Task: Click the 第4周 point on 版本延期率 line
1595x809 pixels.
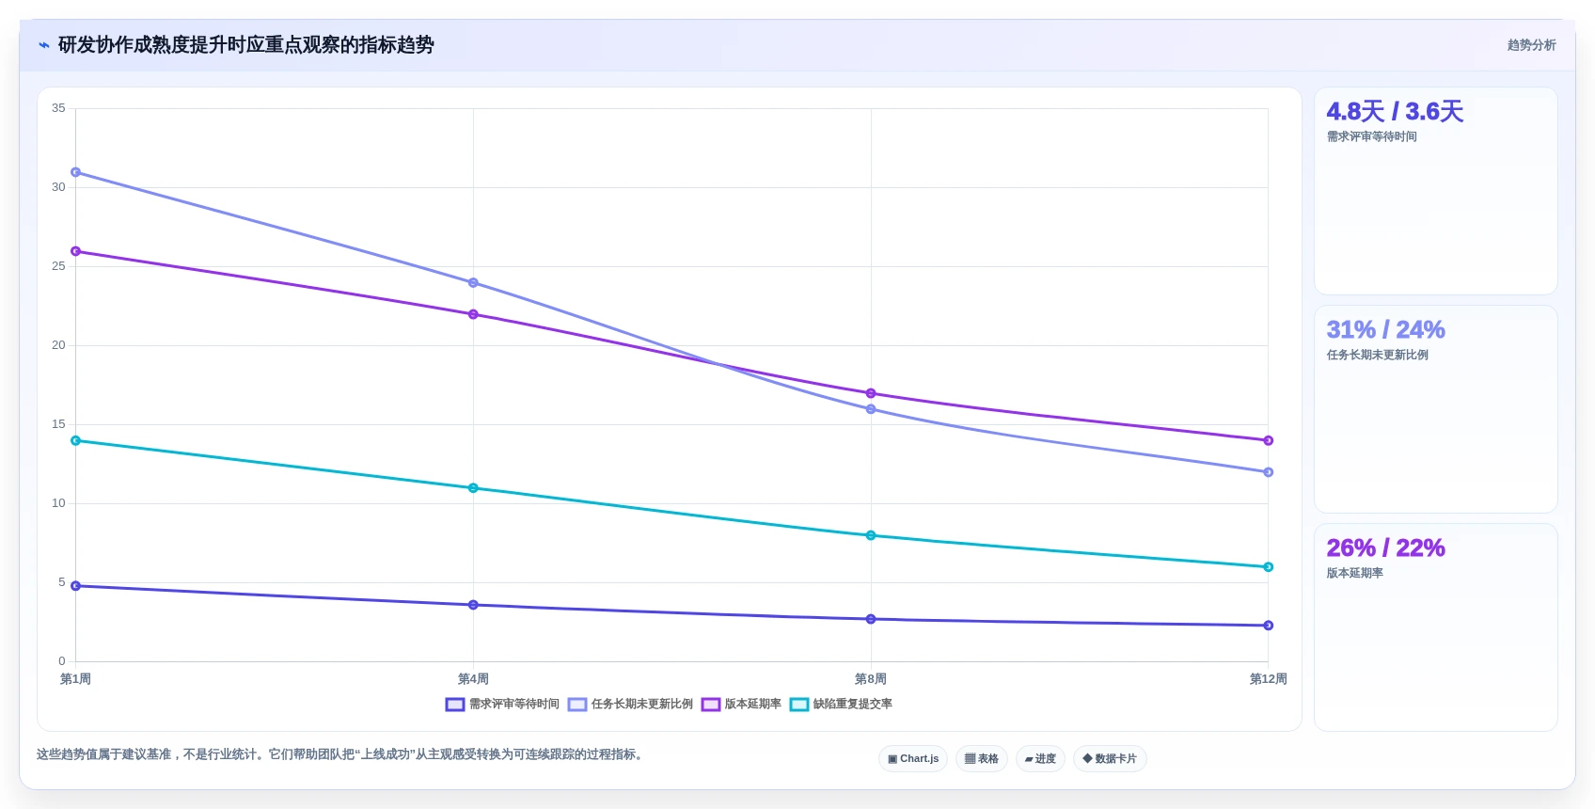Action: [473, 314]
